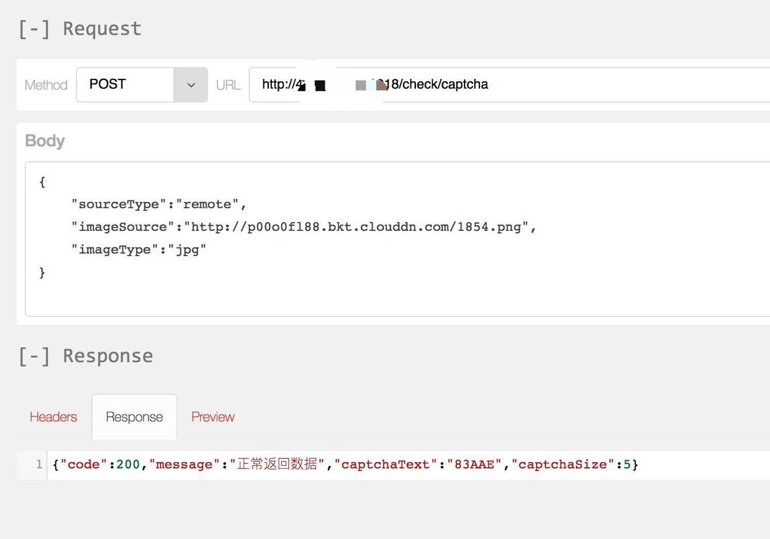The image size is (770, 539).
Task: Collapse the Request section bracket toggle
Action: tap(34, 29)
